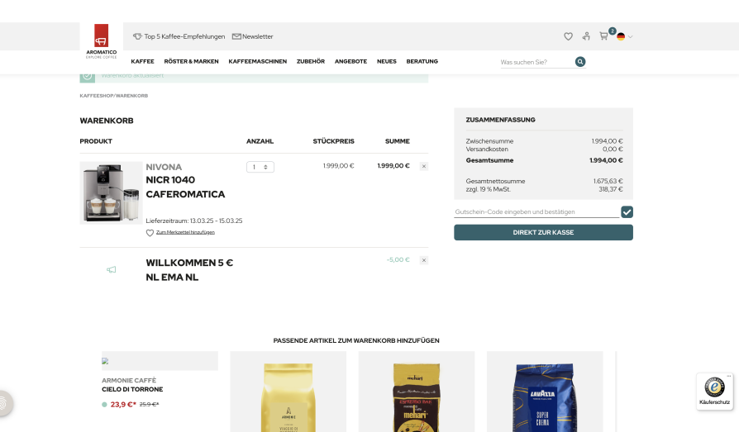Click Zum Merkzettel hinzufügen link
739x432 pixels.
tap(185, 232)
